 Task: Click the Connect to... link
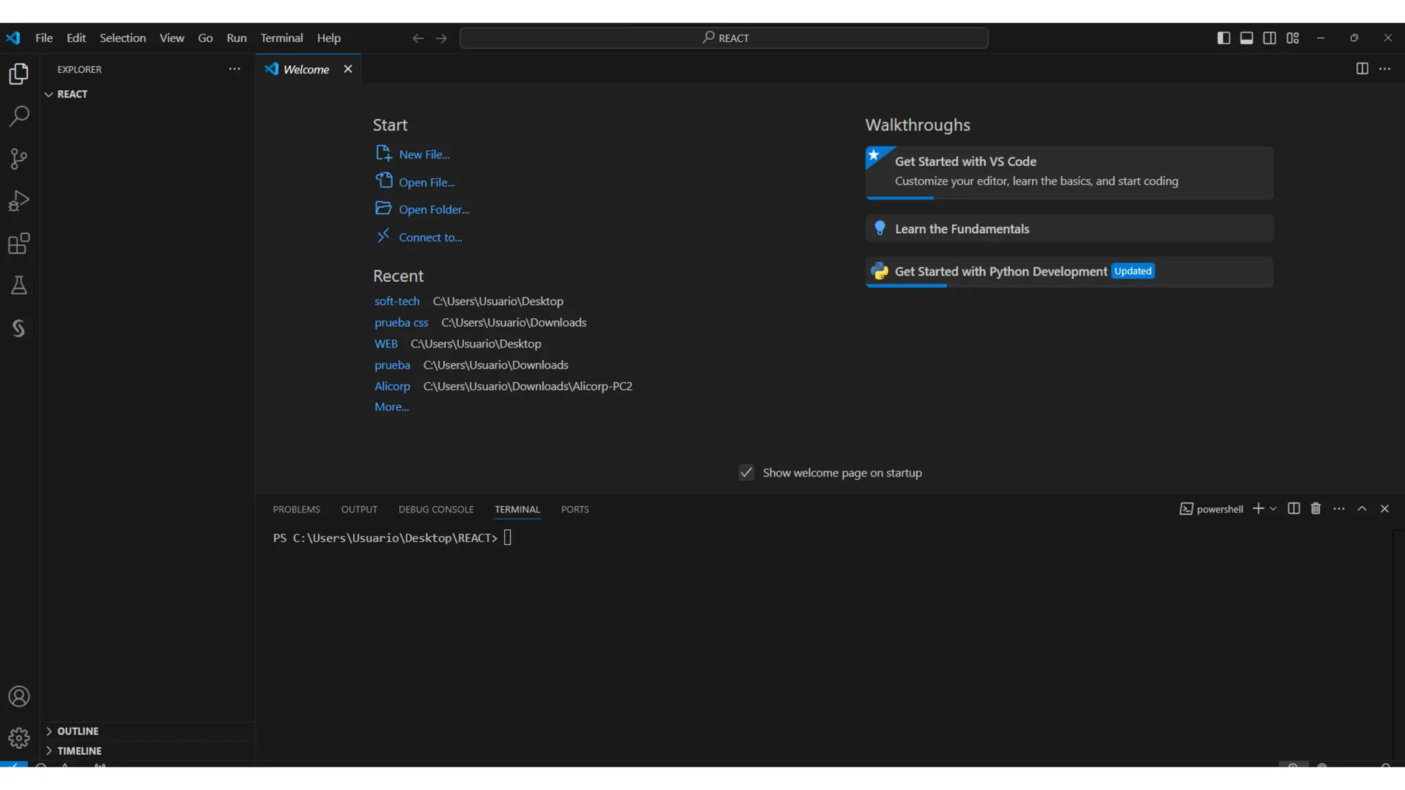418,237
